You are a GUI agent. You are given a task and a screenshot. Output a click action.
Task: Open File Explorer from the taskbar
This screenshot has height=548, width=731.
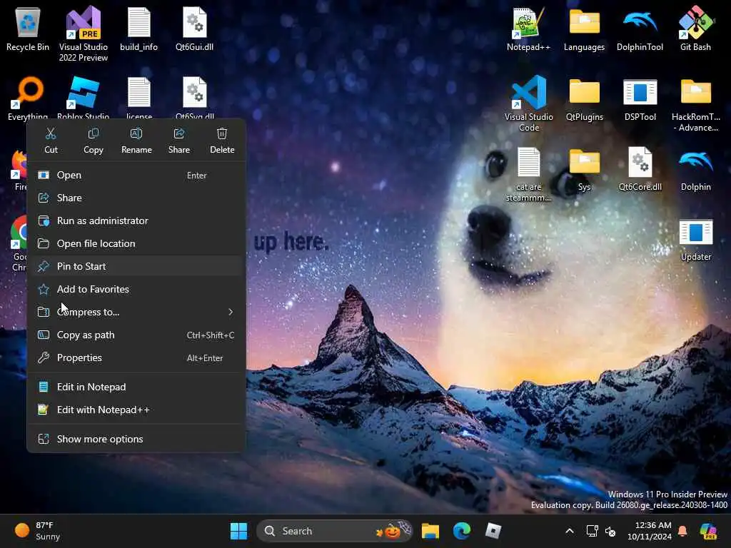430,531
